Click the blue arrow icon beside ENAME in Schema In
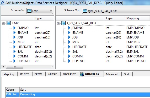 [x=14, y=33]
